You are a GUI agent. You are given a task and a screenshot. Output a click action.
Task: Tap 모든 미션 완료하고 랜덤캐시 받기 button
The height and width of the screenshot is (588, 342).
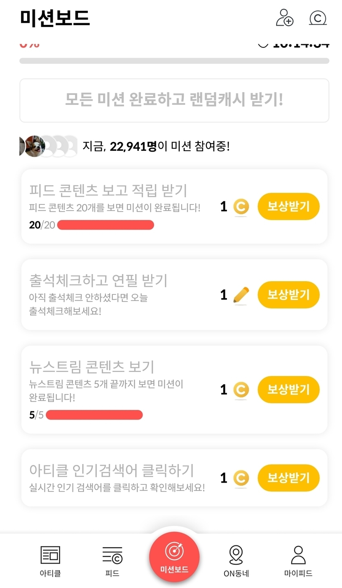pyautogui.click(x=174, y=100)
